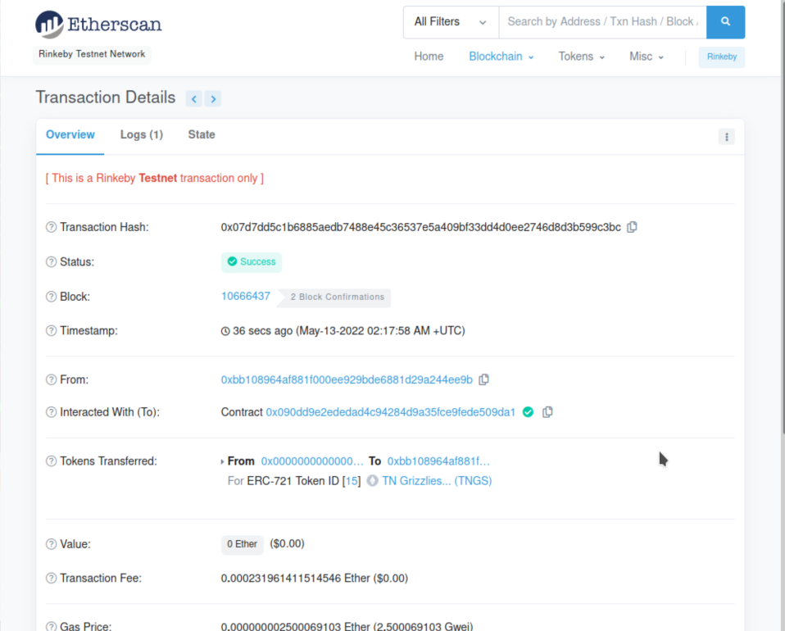The image size is (785, 631).
Task: Copy the From address to clipboard
Action: 483,379
